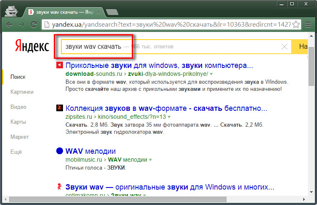Maximize the Chrome window
317x205 pixels.
pyautogui.click(x=292, y=4)
